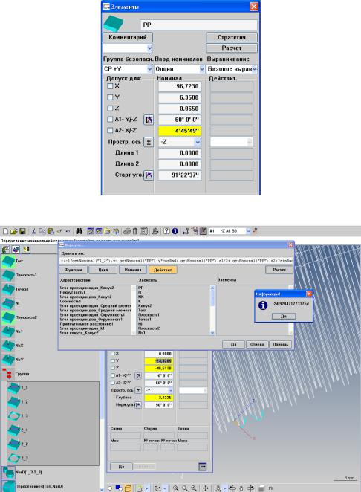
Task: Enable the A1-Y/-Z tolerance checkbox
Action: click(110, 119)
